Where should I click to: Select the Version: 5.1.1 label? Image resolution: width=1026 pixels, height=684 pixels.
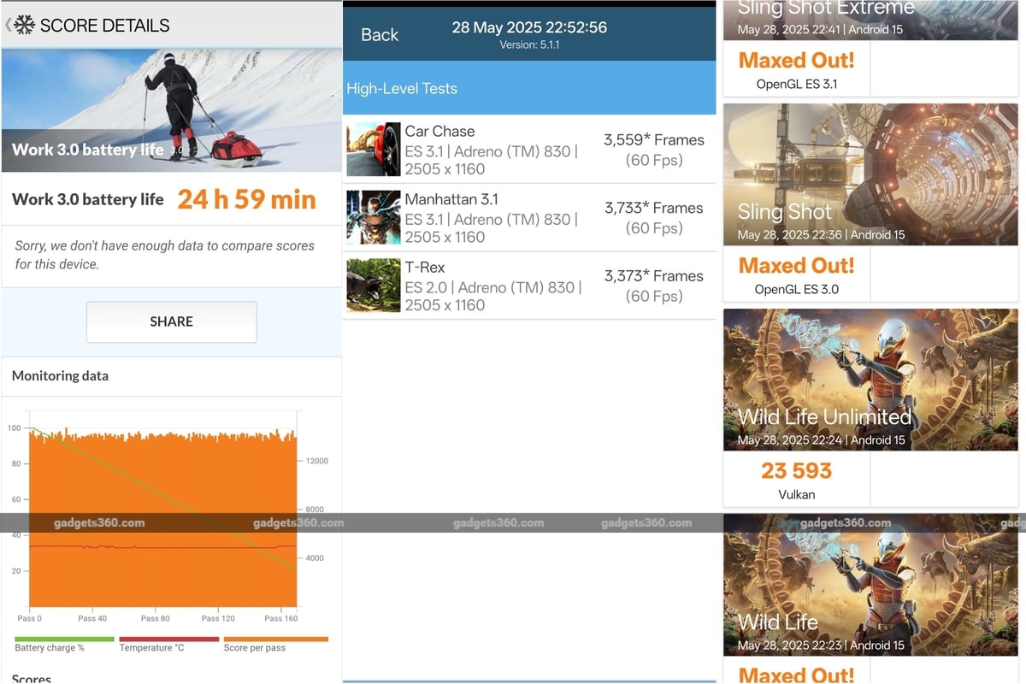pyautogui.click(x=529, y=44)
